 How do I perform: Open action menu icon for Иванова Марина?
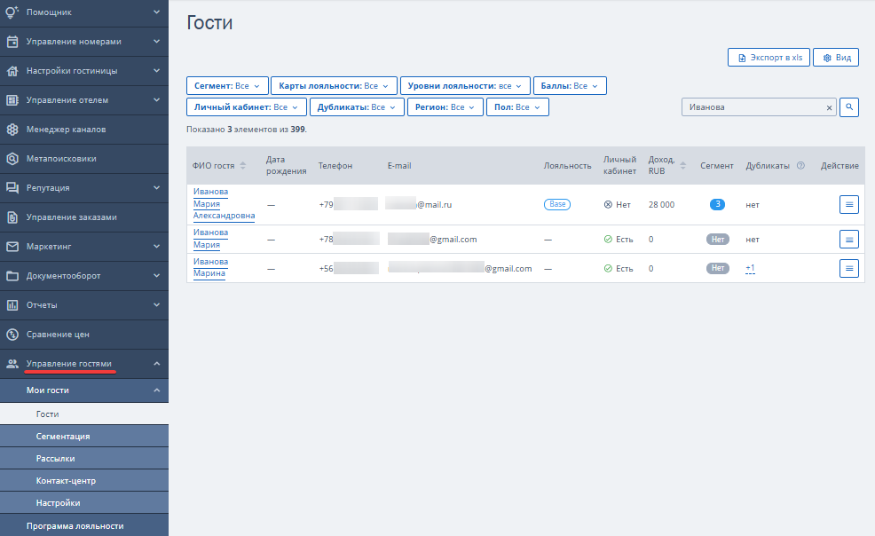point(848,268)
